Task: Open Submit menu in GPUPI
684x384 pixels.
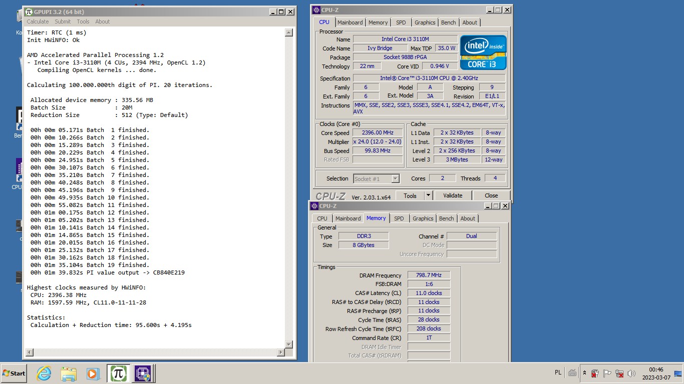Action: (x=63, y=21)
